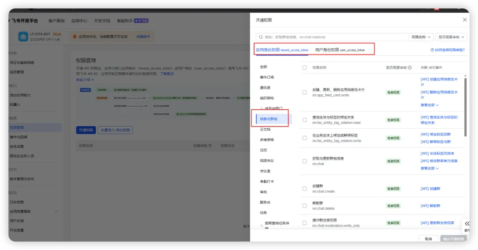The width and height of the screenshot is (478, 250).
Task: Select the 组织架构 permission category
Action: [x=267, y=98]
